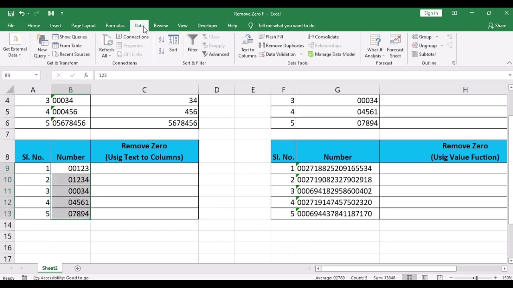This screenshot has width=513, height=288.
Task: Click formula bar showing 123
Action: tap(301, 75)
